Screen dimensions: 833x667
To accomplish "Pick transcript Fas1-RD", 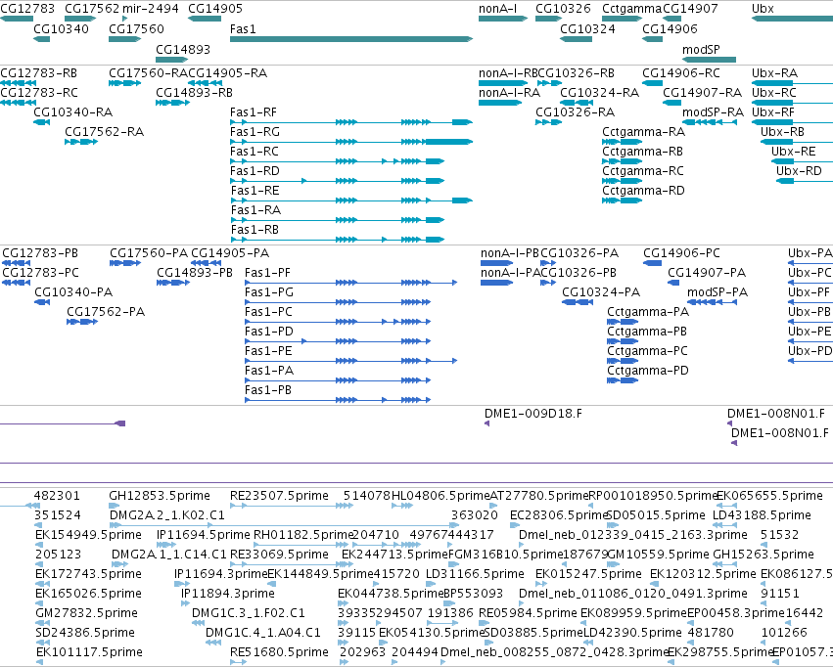I will (x=255, y=171).
